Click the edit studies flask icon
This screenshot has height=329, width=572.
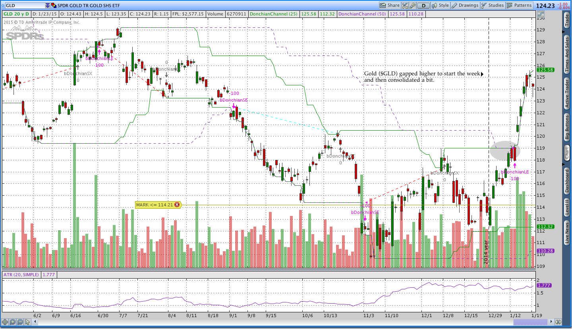(405, 6)
